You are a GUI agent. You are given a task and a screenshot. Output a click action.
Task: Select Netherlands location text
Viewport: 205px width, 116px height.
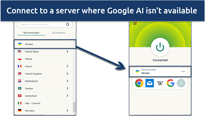click(x=31, y=81)
